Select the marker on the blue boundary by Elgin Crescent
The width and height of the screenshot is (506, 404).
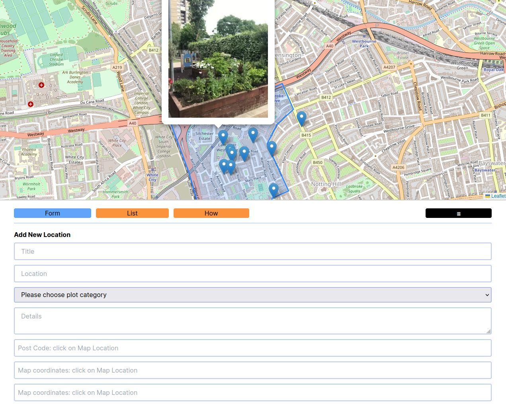(x=272, y=148)
